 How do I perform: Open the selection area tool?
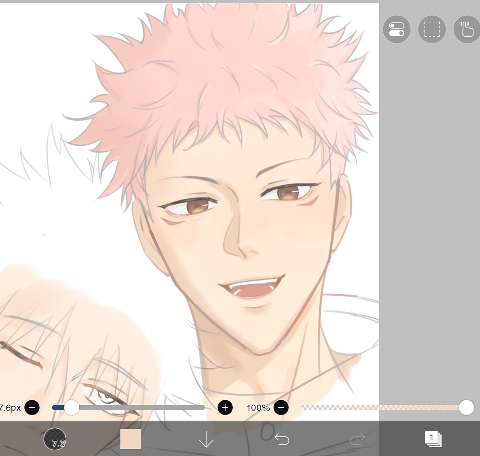432,29
